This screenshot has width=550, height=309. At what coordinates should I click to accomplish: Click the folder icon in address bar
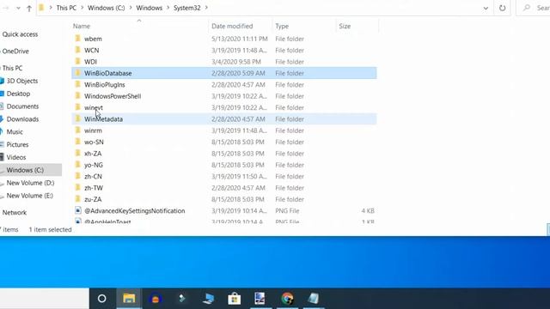[x=41, y=8]
